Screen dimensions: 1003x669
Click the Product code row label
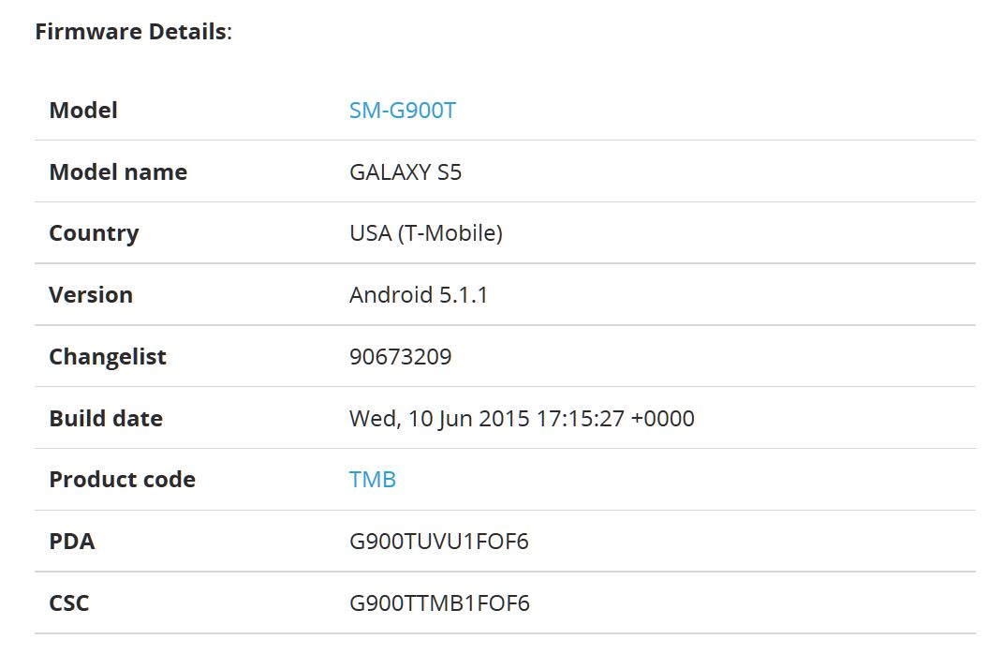[x=122, y=480]
